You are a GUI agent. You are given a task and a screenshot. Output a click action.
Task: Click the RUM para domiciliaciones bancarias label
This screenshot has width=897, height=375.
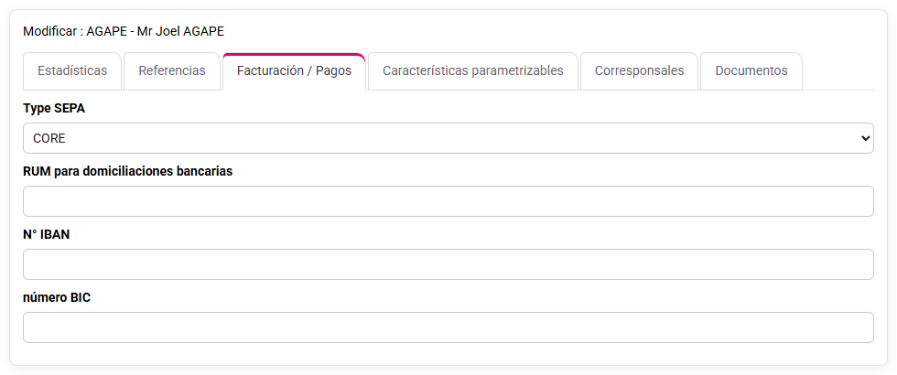click(x=127, y=172)
